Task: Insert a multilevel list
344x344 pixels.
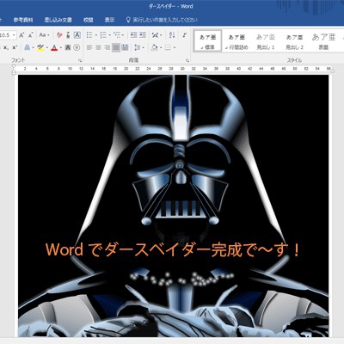Action: pyautogui.click(x=117, y=35)
